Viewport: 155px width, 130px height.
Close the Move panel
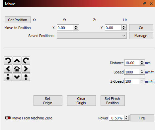[151, 4]
